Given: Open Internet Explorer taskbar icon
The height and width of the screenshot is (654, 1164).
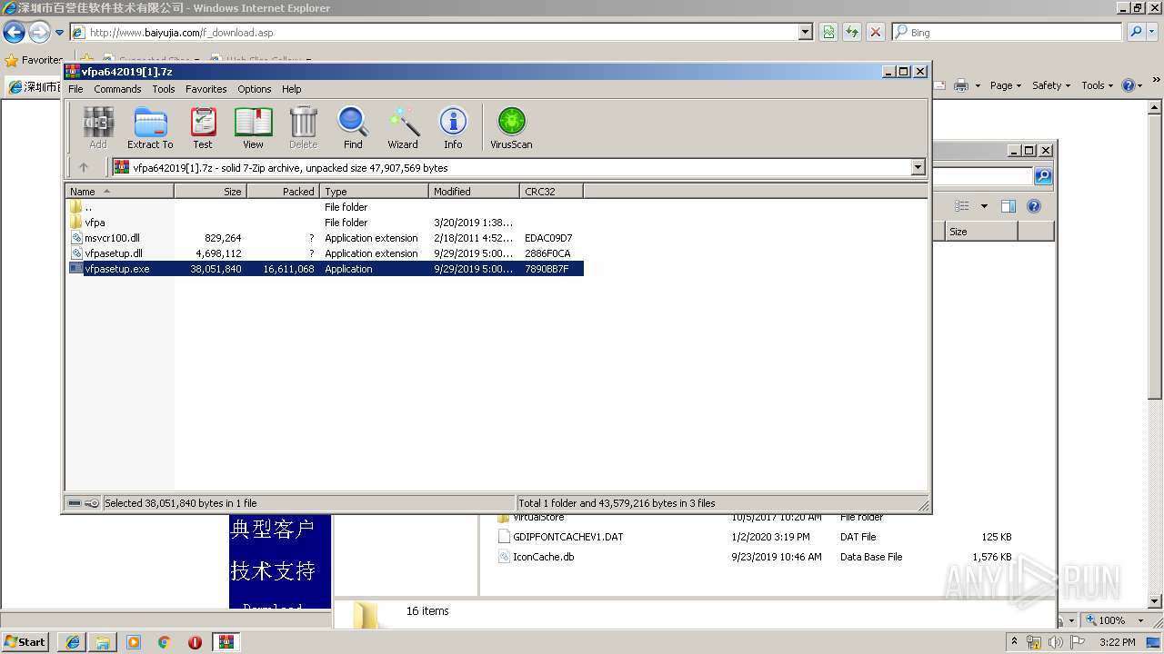Looking at the screenshot, I should 73,642.
